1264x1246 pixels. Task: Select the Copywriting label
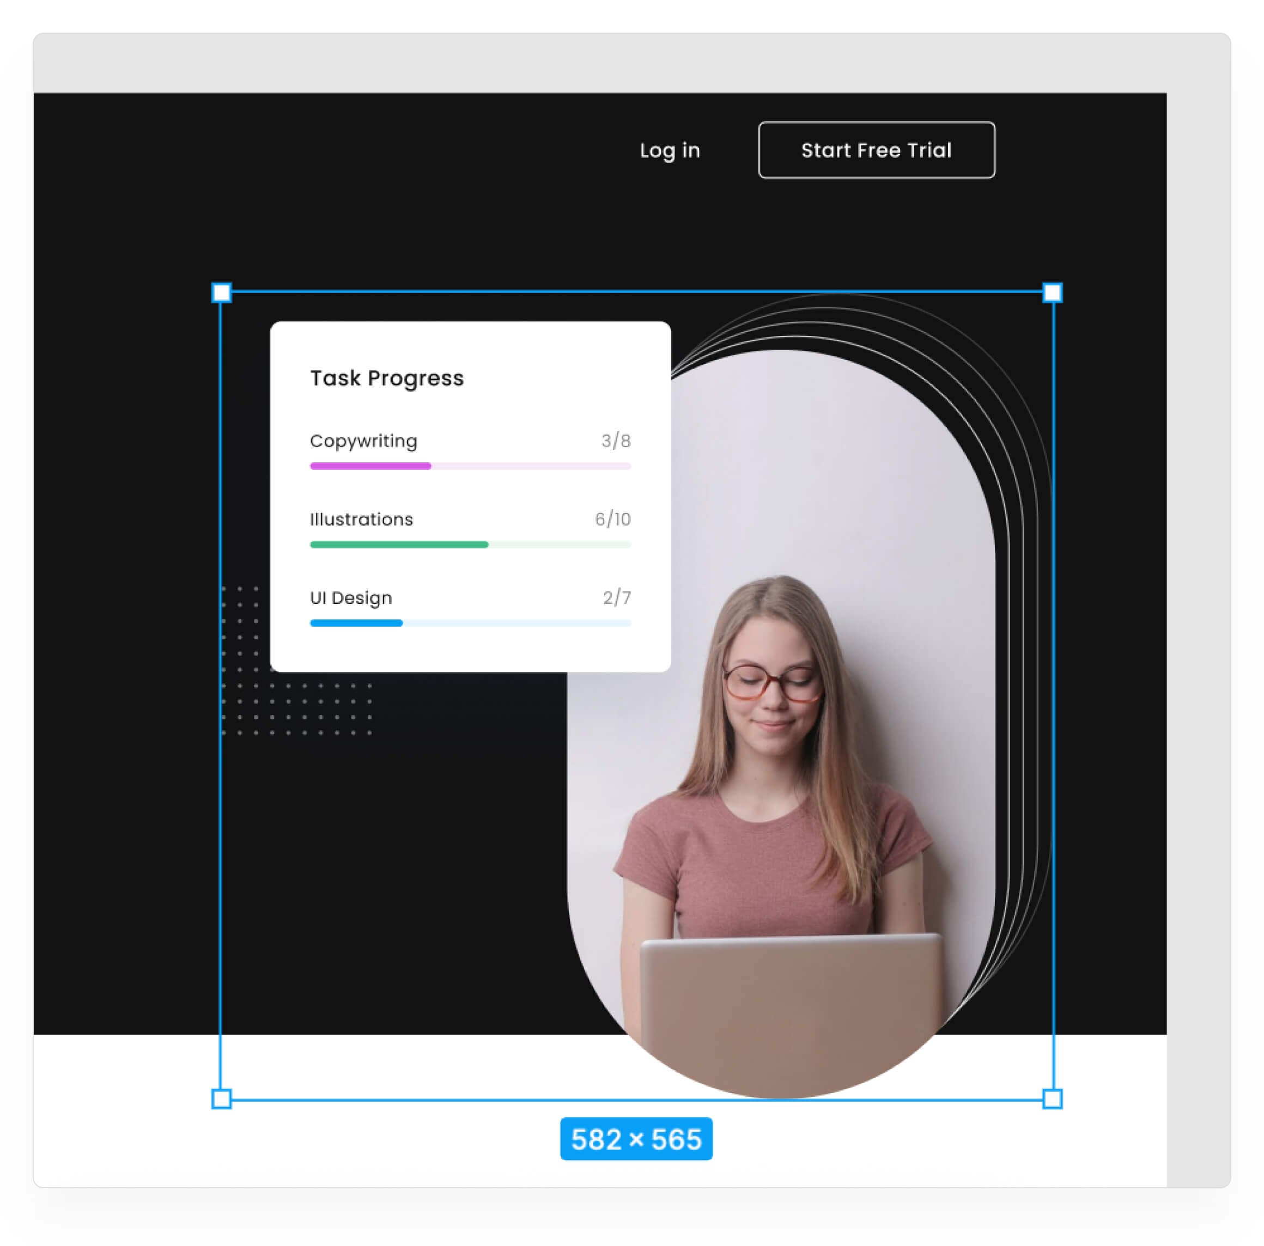pyautogui.click(x=363, y=441)
